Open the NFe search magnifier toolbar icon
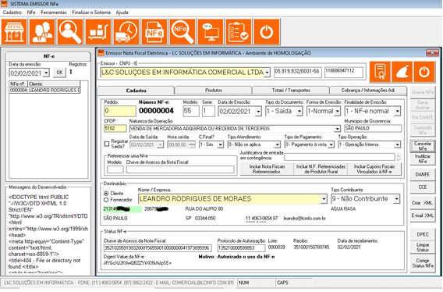The height and width of the screenshot is (292, 443). coord(183,32)
